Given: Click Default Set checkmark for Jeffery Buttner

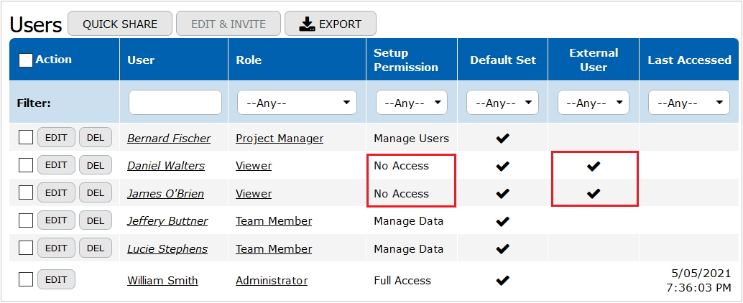Looking at the screenshot, I should (502, 221).
